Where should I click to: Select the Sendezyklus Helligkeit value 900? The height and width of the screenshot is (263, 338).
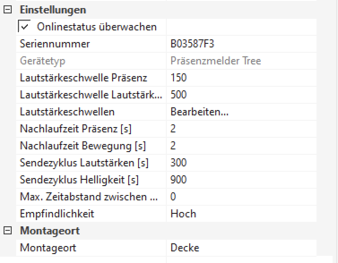coord(178,180)
